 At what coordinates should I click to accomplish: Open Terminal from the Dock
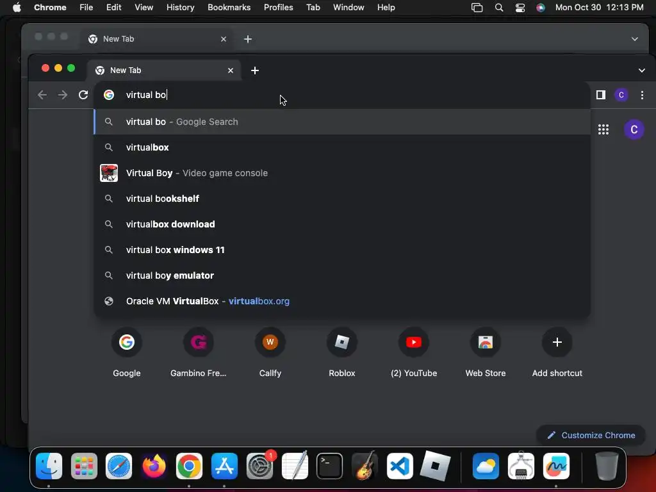click(x=330, y=466)
